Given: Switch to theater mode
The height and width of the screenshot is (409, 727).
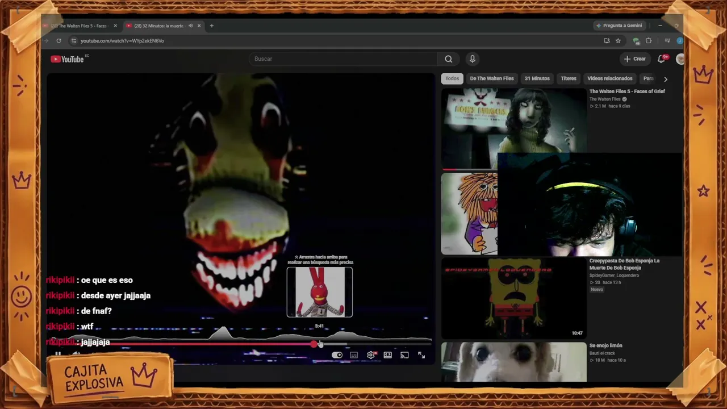Looking at the screenshot, I should 387,355.
